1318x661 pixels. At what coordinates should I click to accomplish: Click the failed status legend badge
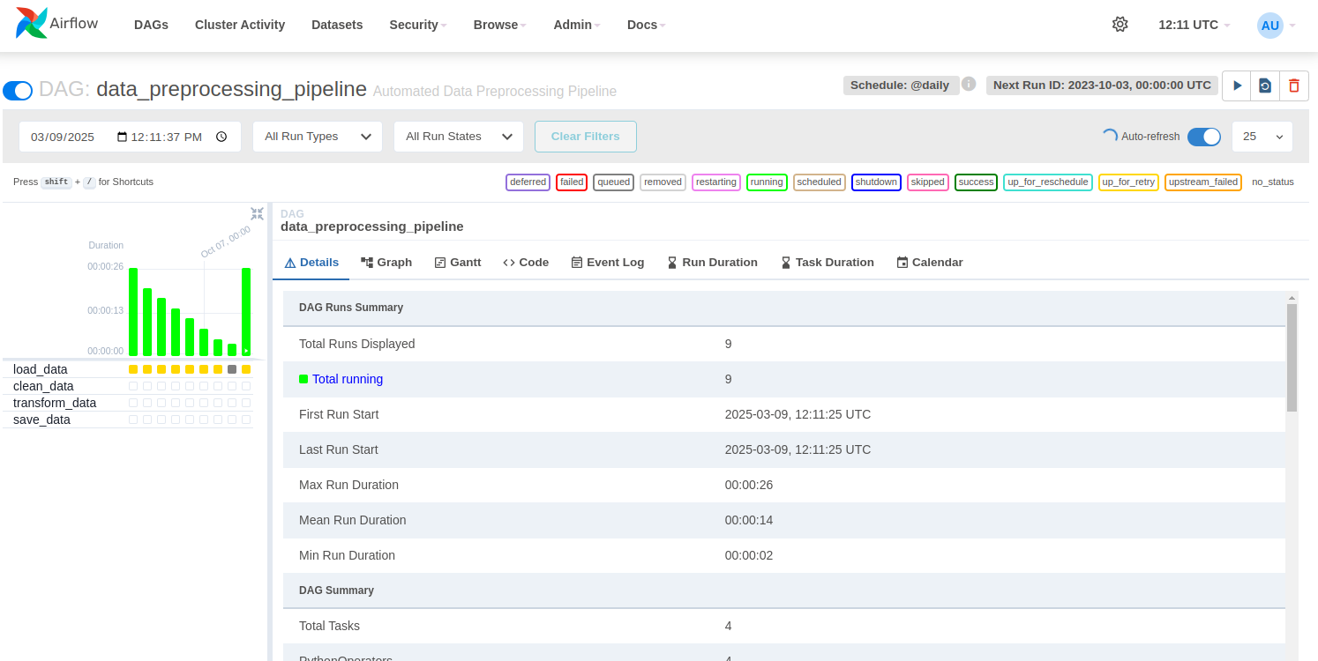click(x=572, y=182)
